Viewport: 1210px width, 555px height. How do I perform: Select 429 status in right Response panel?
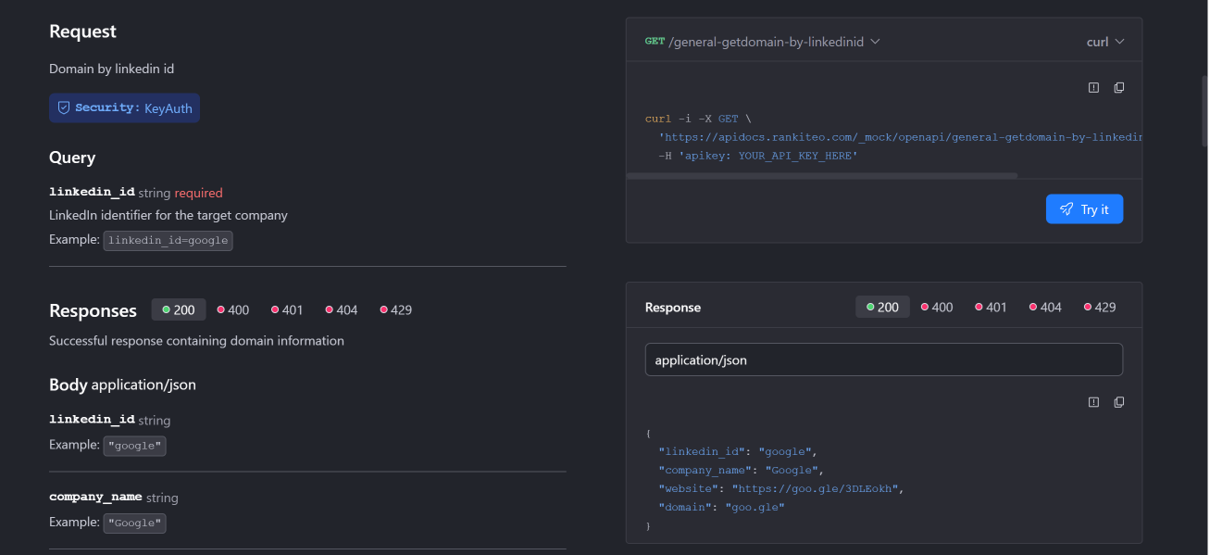coord(1099,307)
